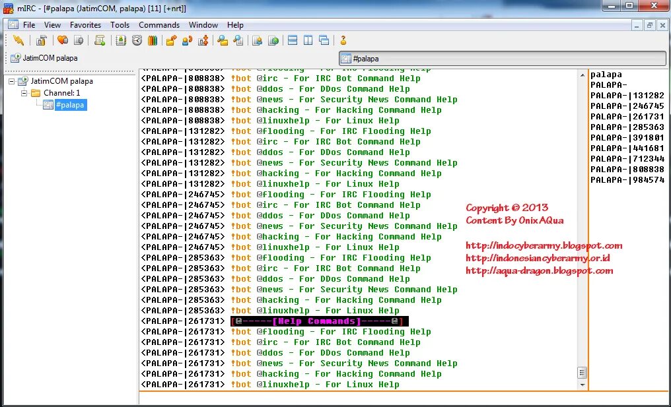Click PALAPA-|808838 '@ddos' help line

275,89
